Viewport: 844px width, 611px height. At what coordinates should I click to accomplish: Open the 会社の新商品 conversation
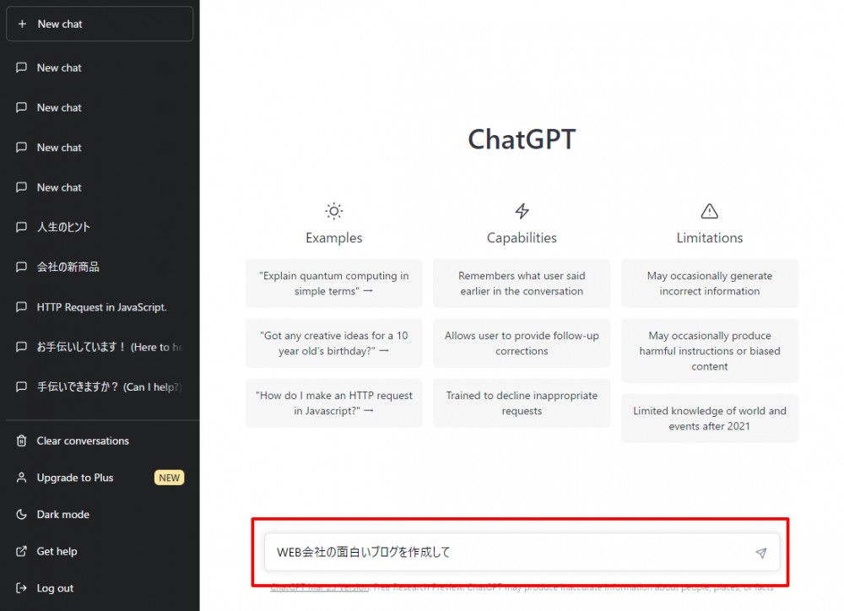tap(100, 267)
